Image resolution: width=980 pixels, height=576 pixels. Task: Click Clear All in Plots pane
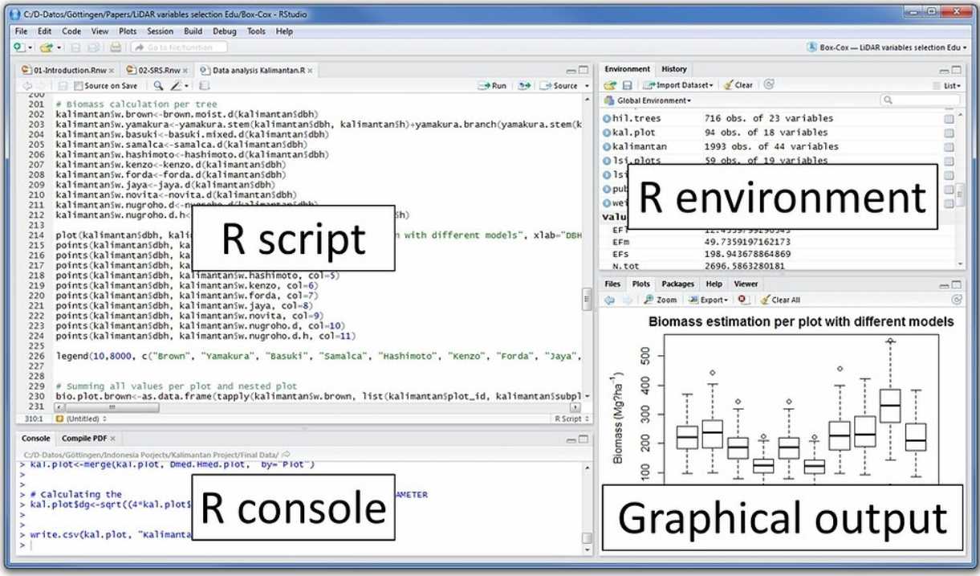coord(779,300)
